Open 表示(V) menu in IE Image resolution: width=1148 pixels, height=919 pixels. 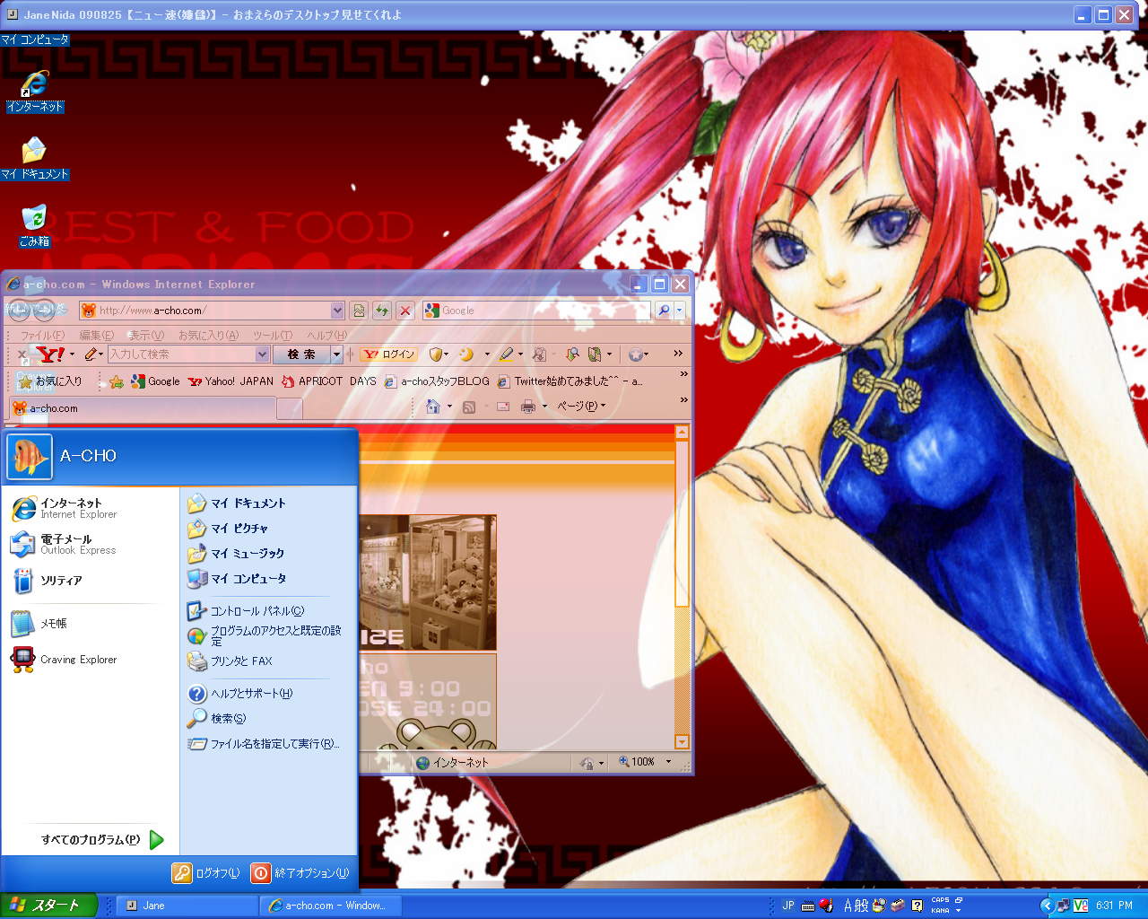point(146,336)
